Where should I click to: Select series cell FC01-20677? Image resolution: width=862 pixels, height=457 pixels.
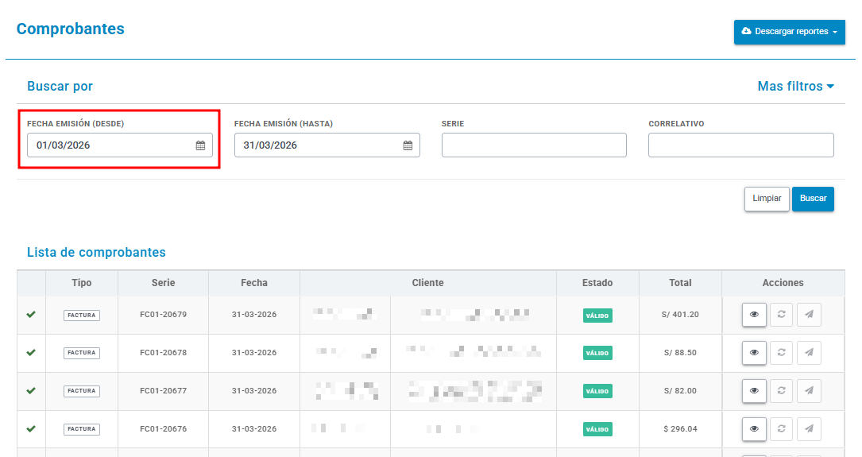(164, 391)
